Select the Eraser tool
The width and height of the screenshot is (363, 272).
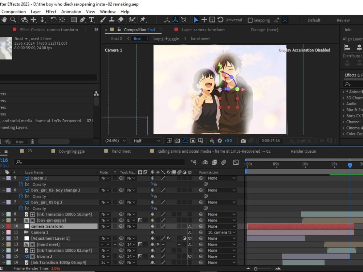click(x=121, y=20)
